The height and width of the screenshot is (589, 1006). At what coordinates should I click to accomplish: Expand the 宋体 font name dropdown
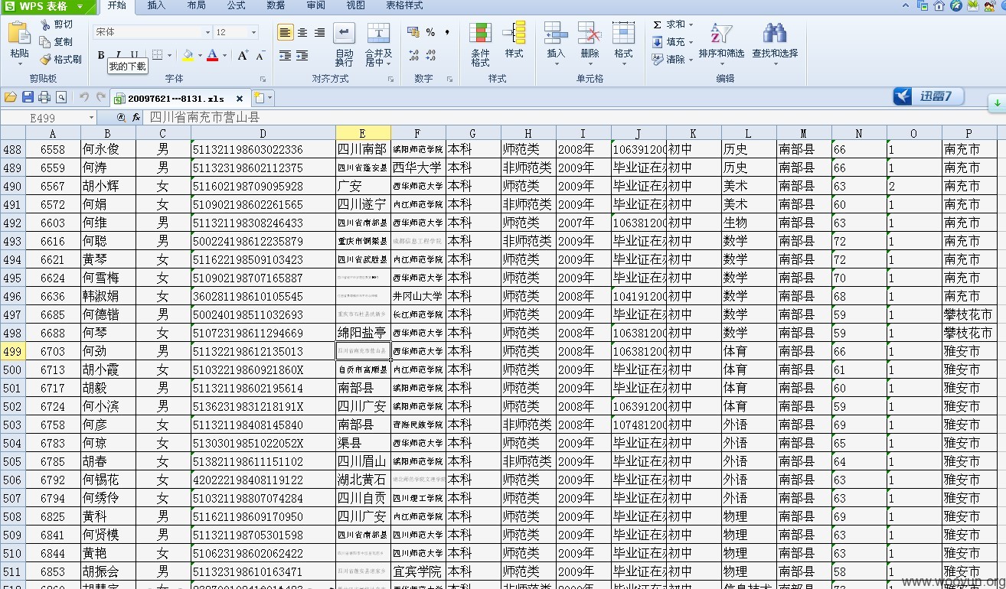tap(207, 32)
